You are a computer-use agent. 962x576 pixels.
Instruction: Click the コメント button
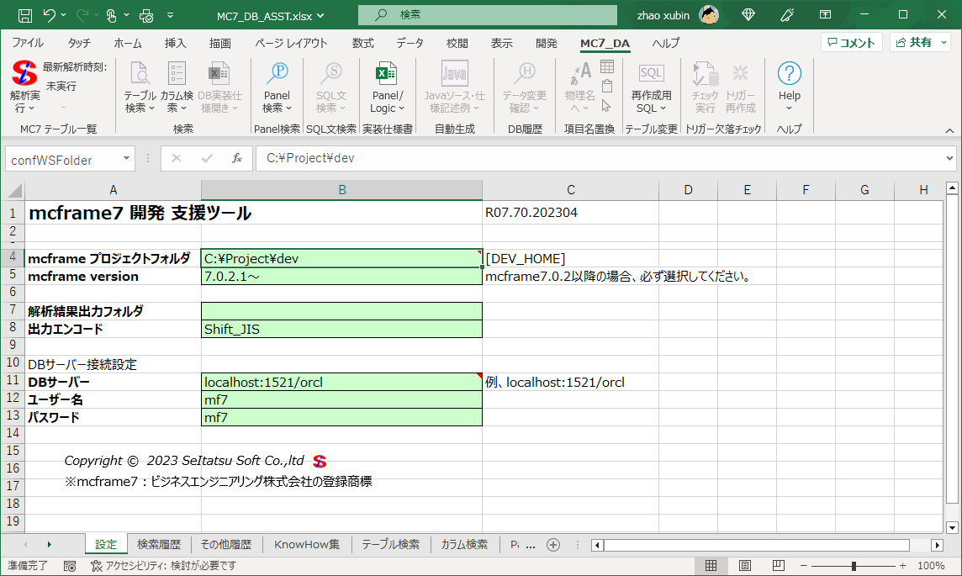coord(850,43)
